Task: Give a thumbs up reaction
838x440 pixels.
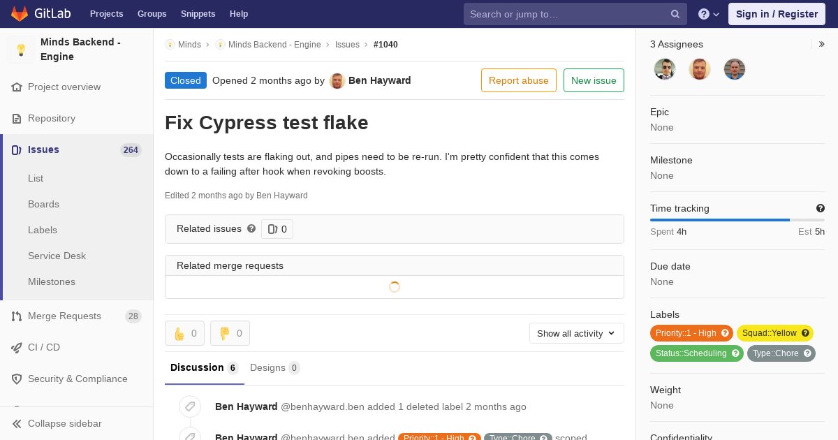Action: click(184, 333)
